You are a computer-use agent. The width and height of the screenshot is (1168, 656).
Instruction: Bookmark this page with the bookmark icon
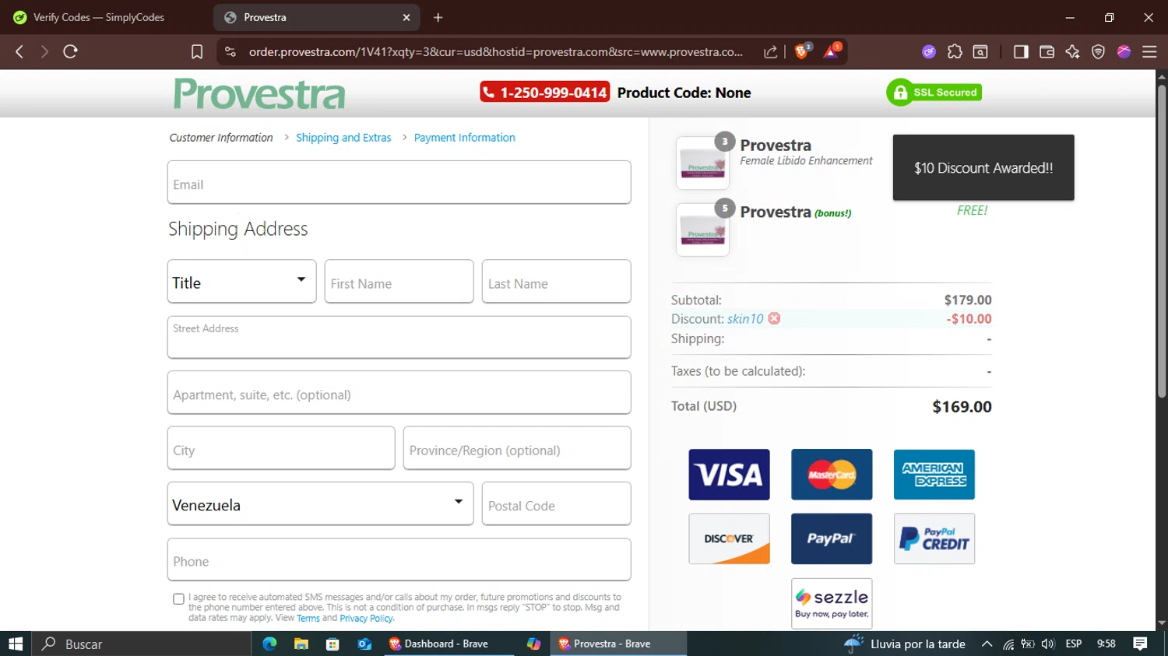197,51
